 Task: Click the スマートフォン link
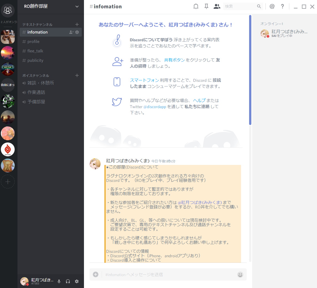pos(144,80)
